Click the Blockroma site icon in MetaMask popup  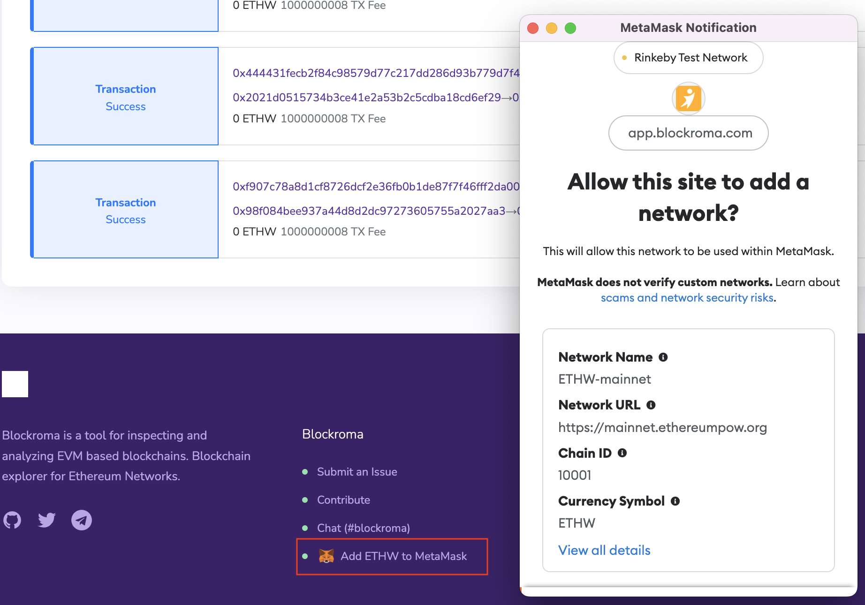688,98
